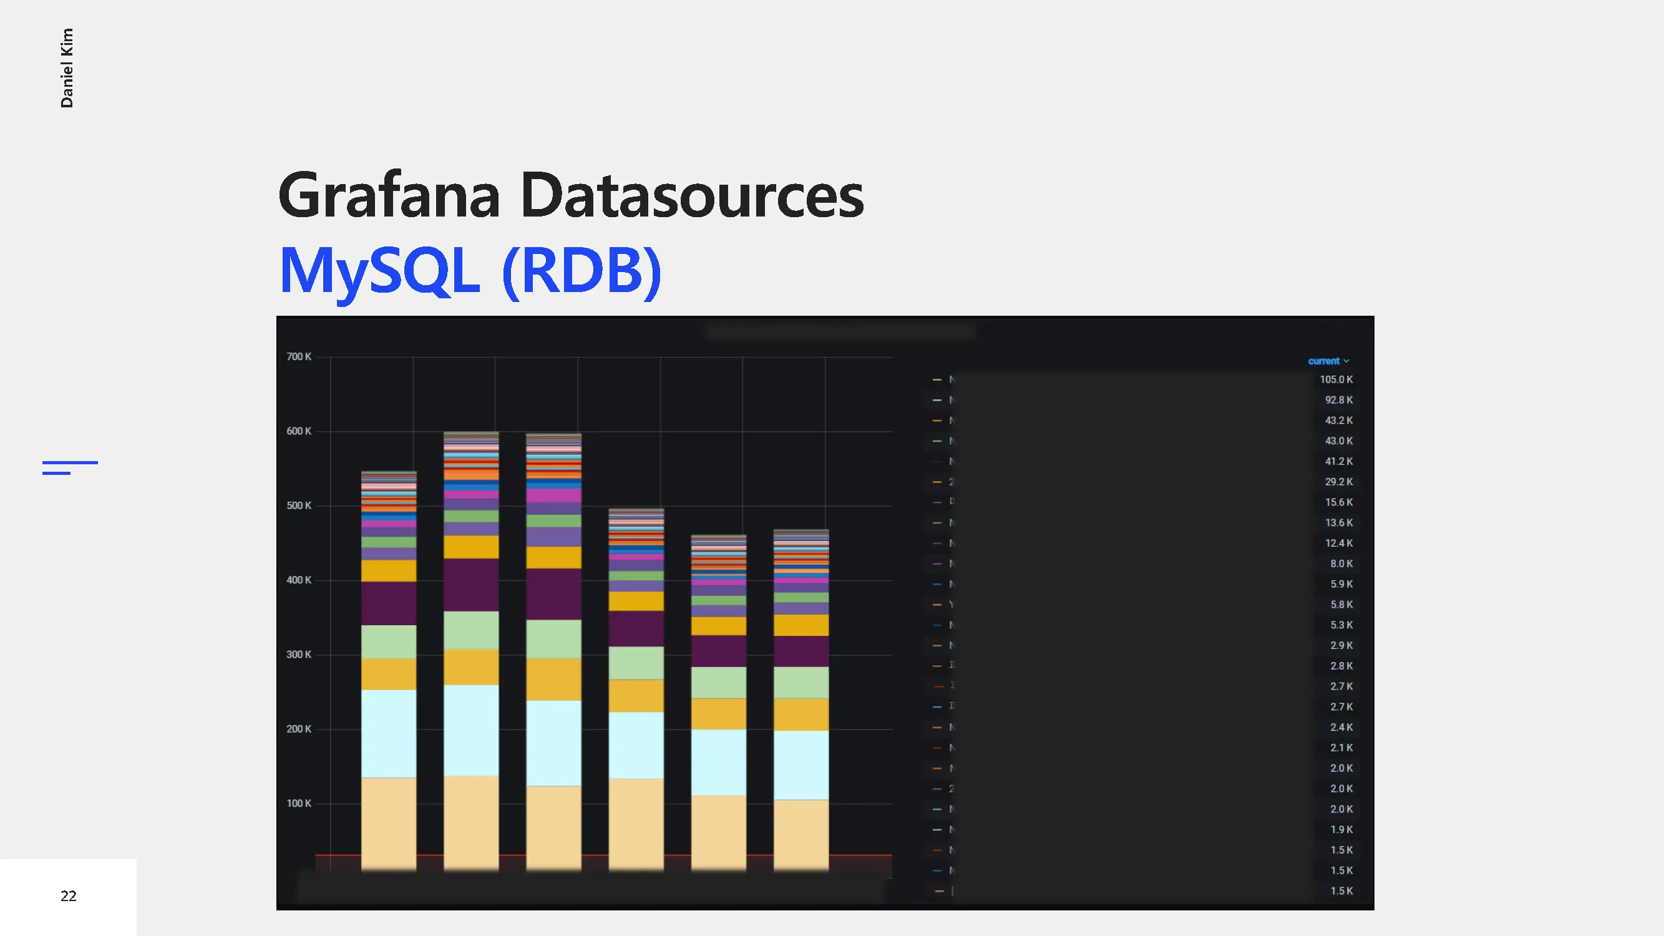Click the first stacked bar in the chart
Screen dimensions: 1664x936
pos(388,672)
